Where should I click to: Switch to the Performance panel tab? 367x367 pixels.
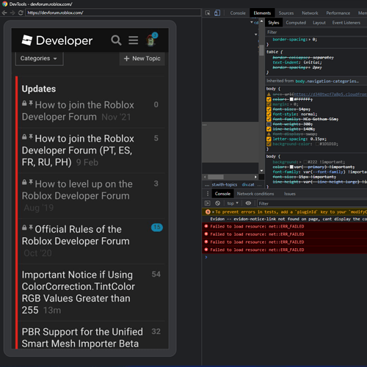338,13
